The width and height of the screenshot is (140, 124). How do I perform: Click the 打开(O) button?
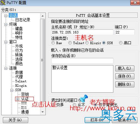(x=97, y=120)
